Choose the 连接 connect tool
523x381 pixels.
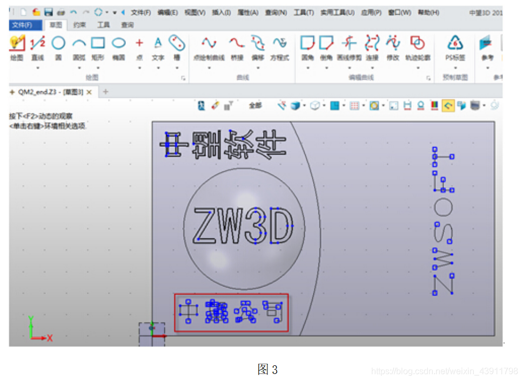(372, 48)
